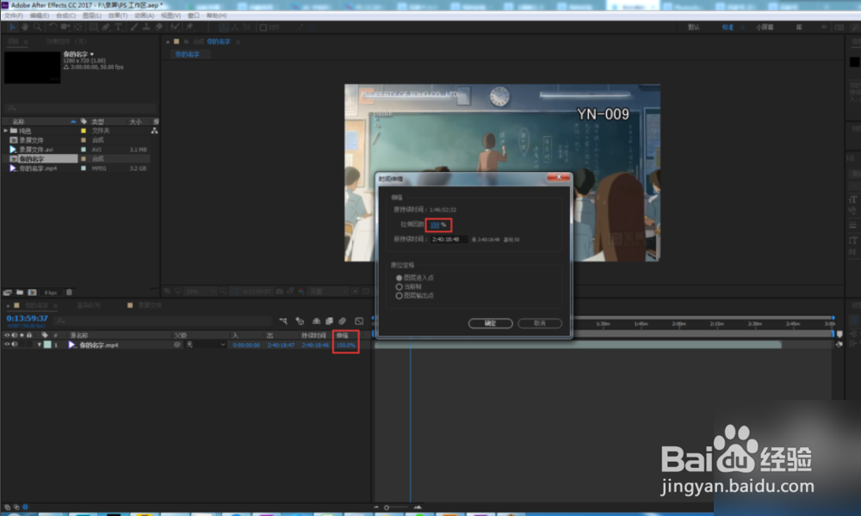Mute audio for 你的名字.mp4 layer
The width and height of the screenshot is (861, 516).
point(15,344)
